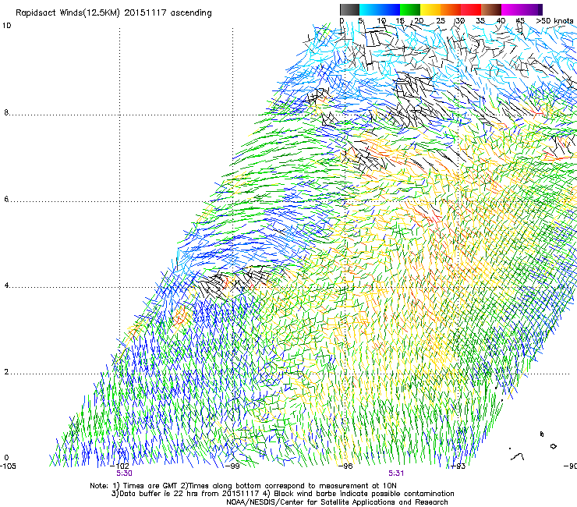Click the gray 0-5 knots color swatch
The width and height of the screenshot is (577, 507).
click(349, 9)
